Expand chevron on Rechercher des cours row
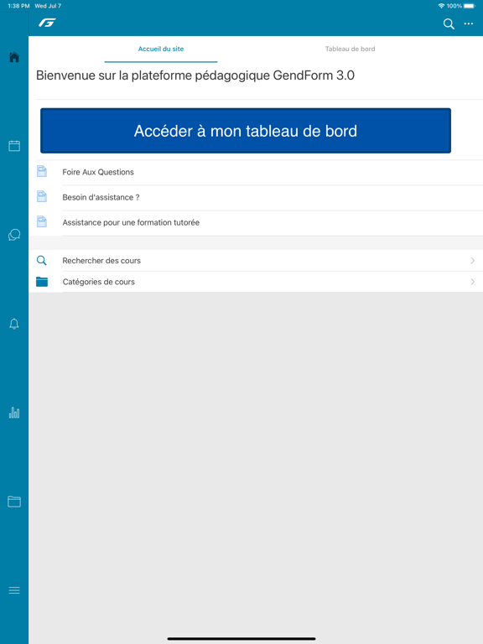Screen dimensions: 483x644 472,261
